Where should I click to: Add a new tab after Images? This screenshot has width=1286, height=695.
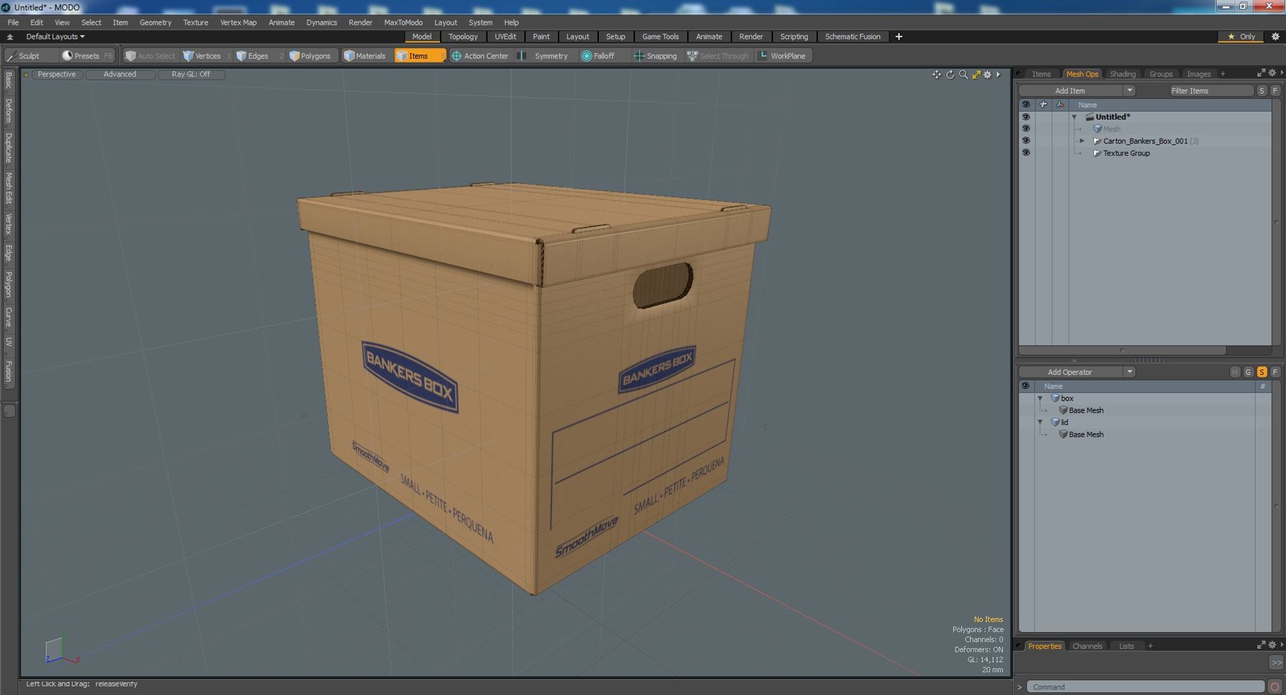coord(1222,74)
